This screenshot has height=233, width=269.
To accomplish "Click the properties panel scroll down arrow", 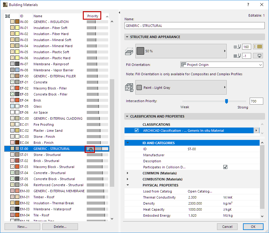I will pyautogui.click(x=262, y=216).
